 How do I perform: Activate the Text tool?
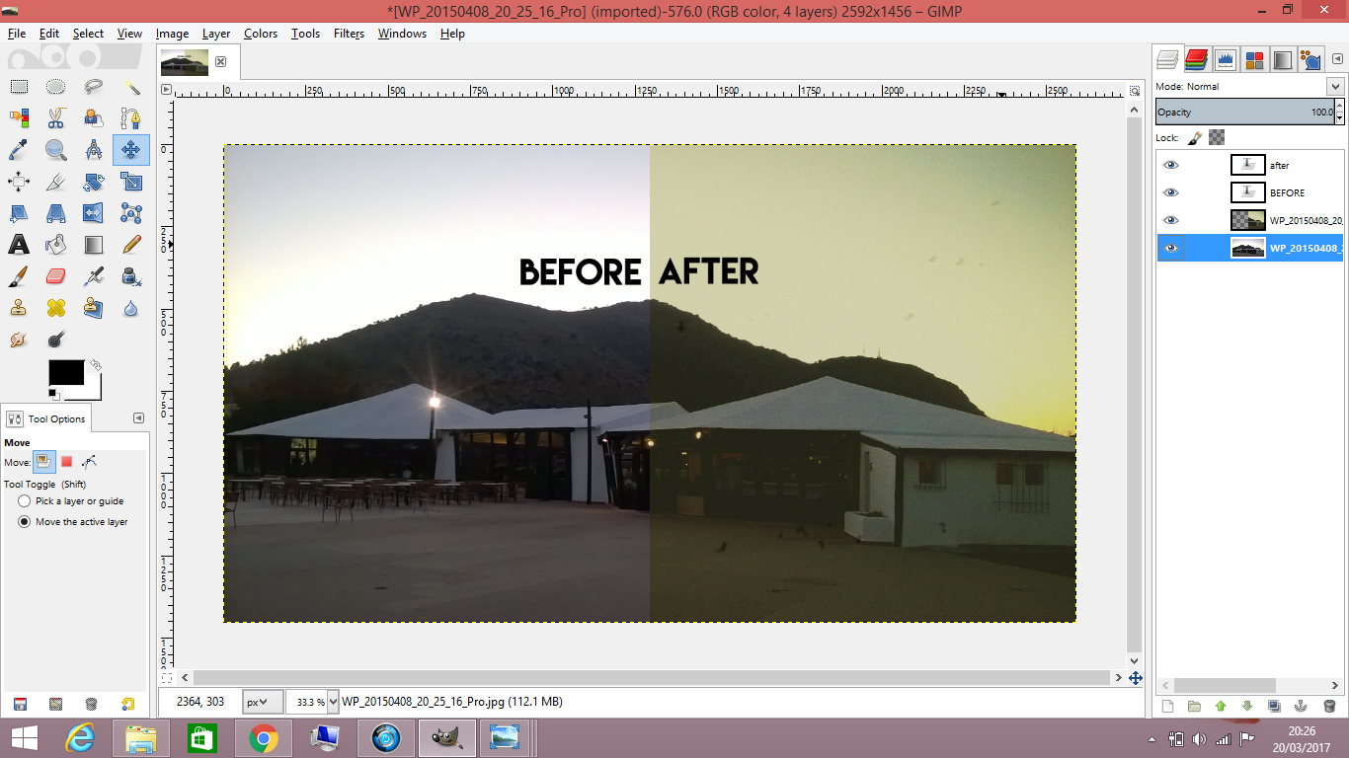coord(19,244)
